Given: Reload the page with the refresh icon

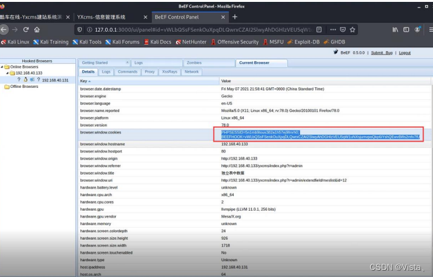Looking at the screenshot, I should 26,29.
